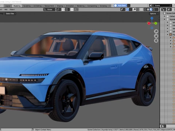This screenshot has height=131, width=175.
Task: Open the viewport shading options dropdown
Action: click(x=157, y=9)
